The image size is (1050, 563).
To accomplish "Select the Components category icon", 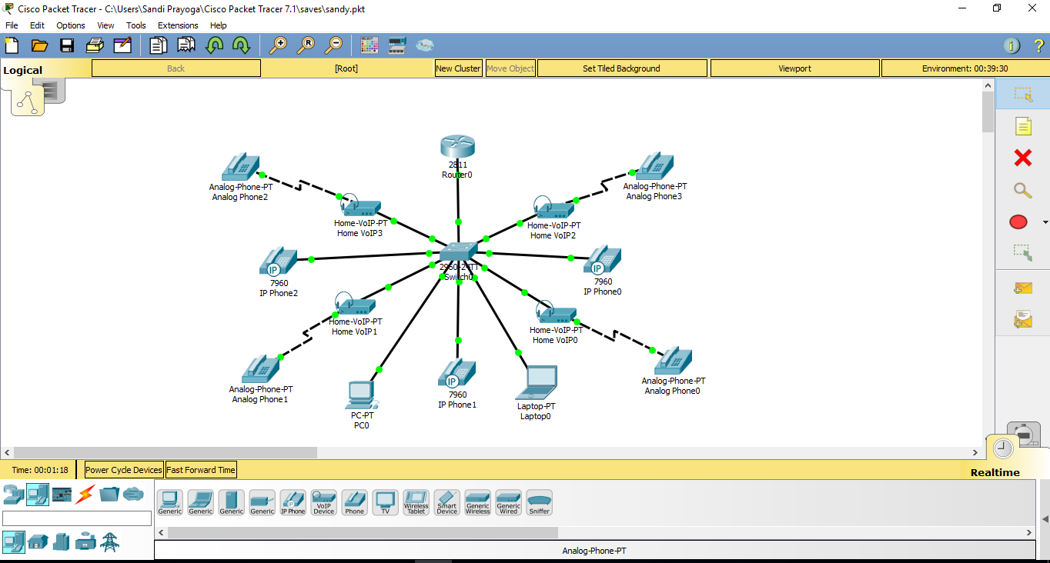I will pos(62,494).
